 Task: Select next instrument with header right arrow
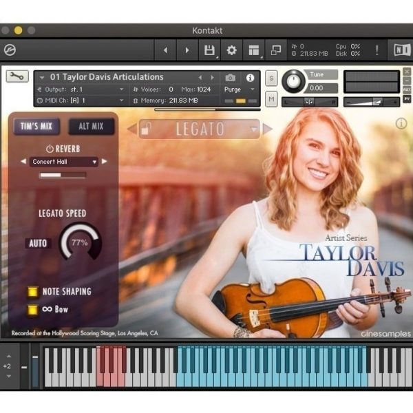pos(212,78)
